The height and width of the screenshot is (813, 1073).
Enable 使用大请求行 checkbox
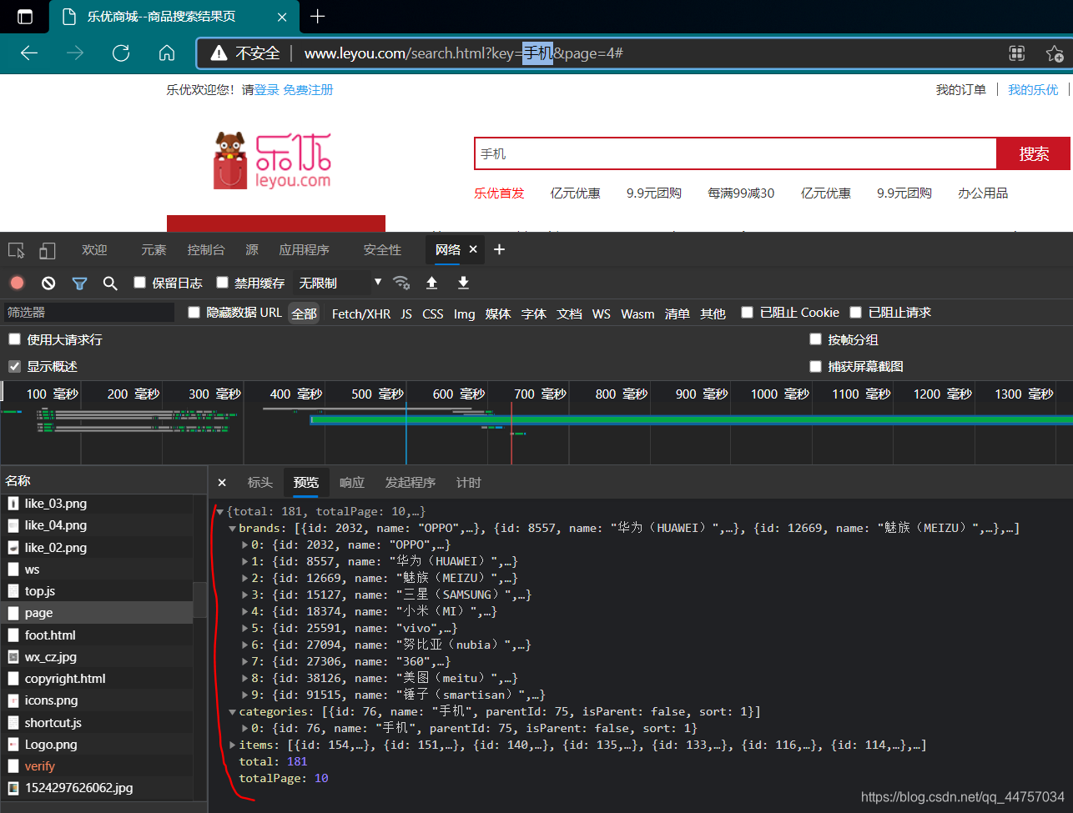pyautogui.click(x=14, y=339)
